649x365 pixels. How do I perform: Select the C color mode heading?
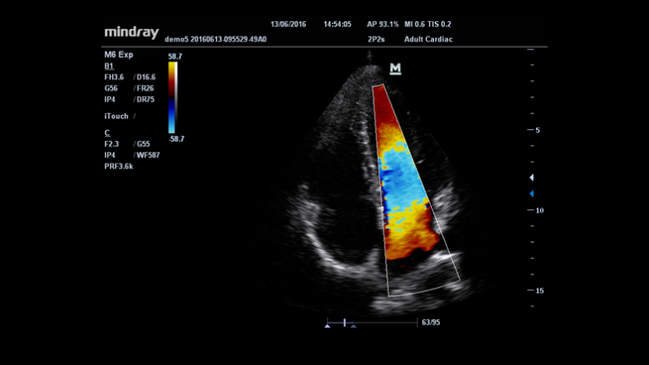106,134
